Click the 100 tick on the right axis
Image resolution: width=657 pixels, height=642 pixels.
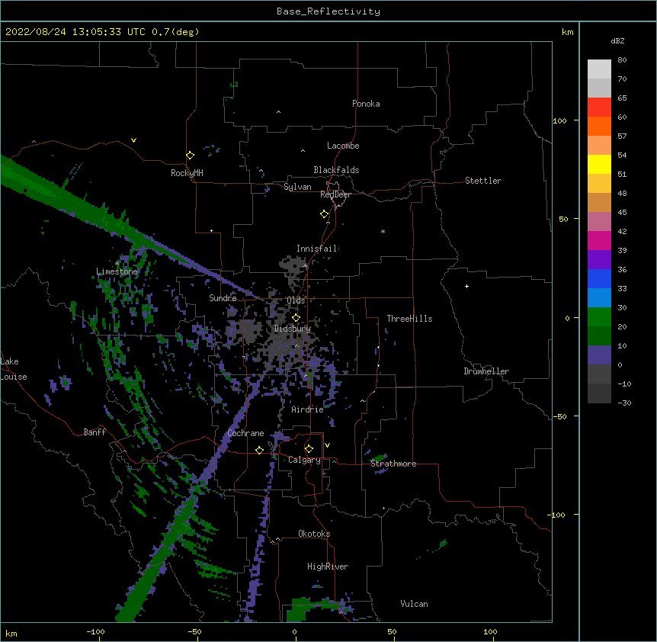[x=559, y=120]
